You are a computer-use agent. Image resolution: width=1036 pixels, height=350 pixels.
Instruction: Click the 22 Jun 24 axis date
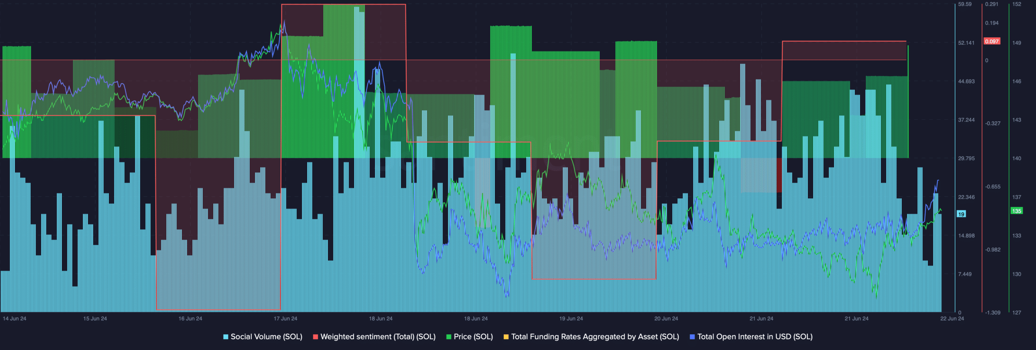pos(952,319)
